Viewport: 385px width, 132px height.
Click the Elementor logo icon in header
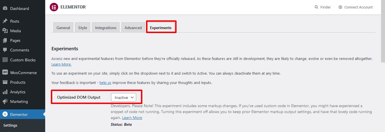(x=54, y=7)
